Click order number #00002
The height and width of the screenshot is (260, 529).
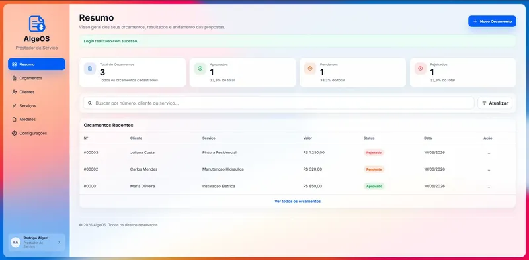91,169
